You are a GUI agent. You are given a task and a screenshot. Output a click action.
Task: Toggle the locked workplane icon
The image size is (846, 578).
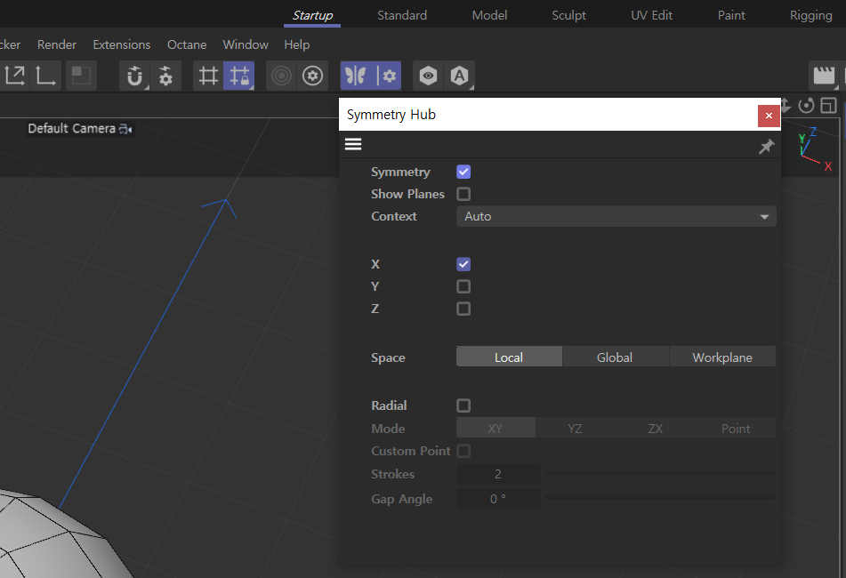(238, 76)
